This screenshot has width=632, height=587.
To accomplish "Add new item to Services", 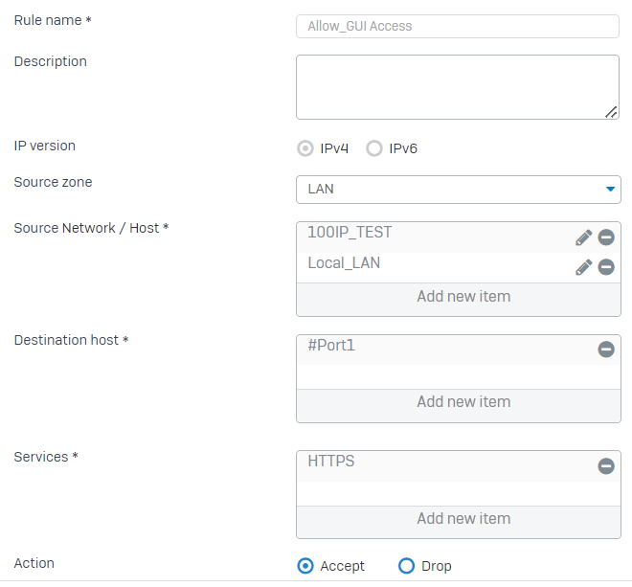I will pyautogui.click(x=463, y=519).
